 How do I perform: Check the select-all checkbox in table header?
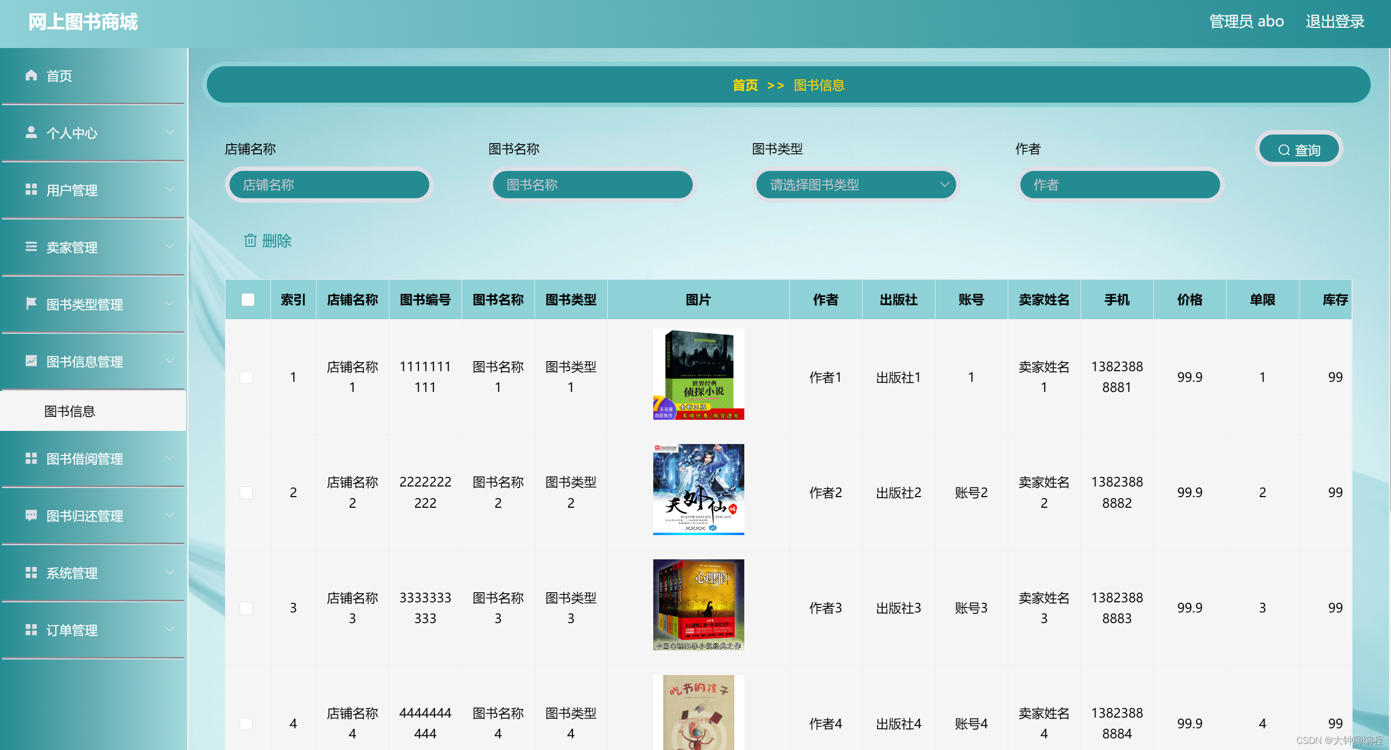point(248,300)
